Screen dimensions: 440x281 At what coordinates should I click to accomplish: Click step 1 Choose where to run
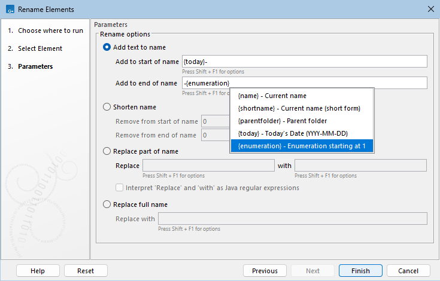click(45, 30)
